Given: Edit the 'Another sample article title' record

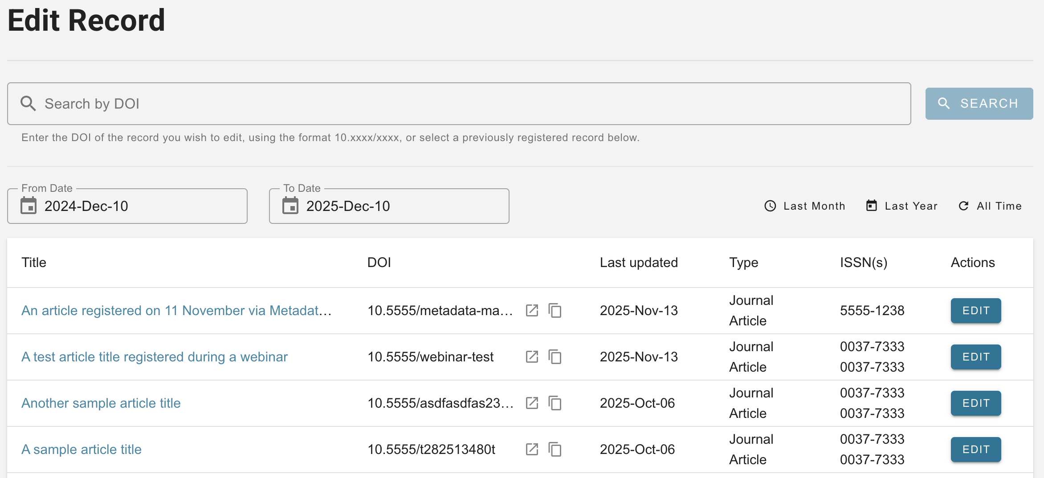Looking at the screenshot, I should pyautogui.click(x=975, y=403).
